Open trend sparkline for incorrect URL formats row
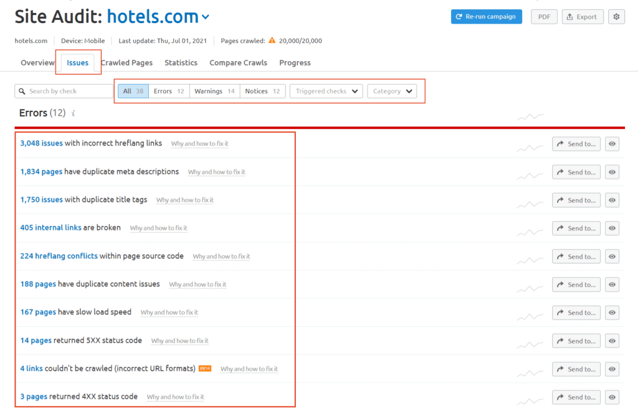This screenshot has height=409, width=638. (x=530, y=373)
